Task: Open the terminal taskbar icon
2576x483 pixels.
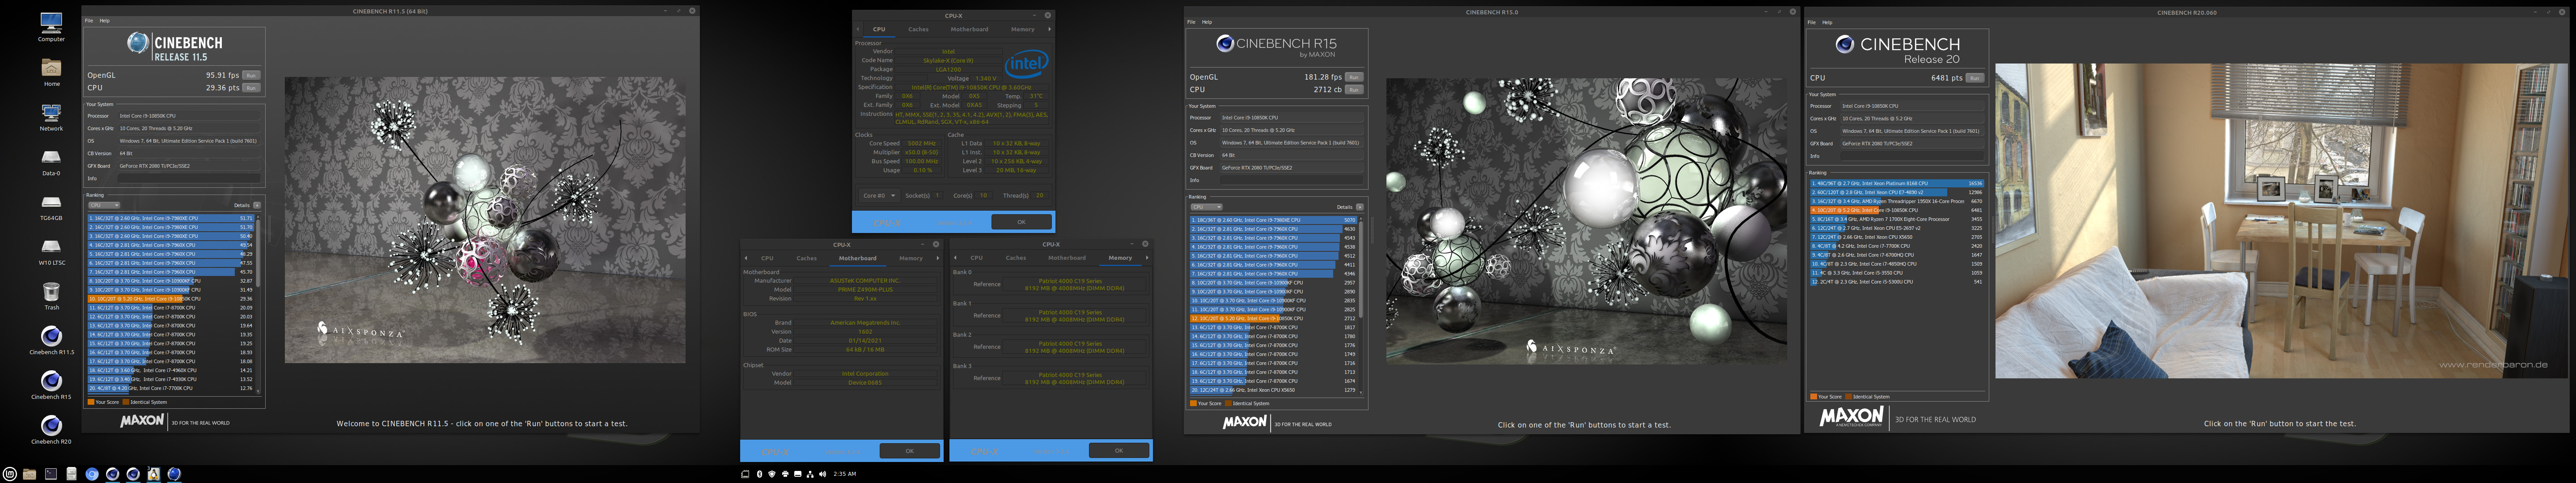Action: [51, 474]
